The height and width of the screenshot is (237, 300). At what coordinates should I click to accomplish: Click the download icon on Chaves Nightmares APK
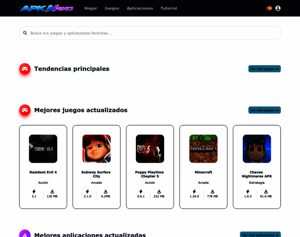tap(266, 192)
